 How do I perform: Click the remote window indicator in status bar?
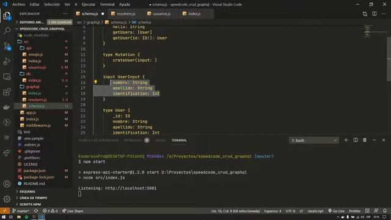coord(5,211)
